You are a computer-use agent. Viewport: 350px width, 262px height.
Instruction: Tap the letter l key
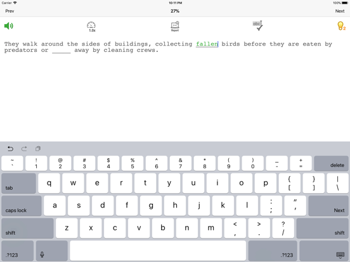click(247, 206)
